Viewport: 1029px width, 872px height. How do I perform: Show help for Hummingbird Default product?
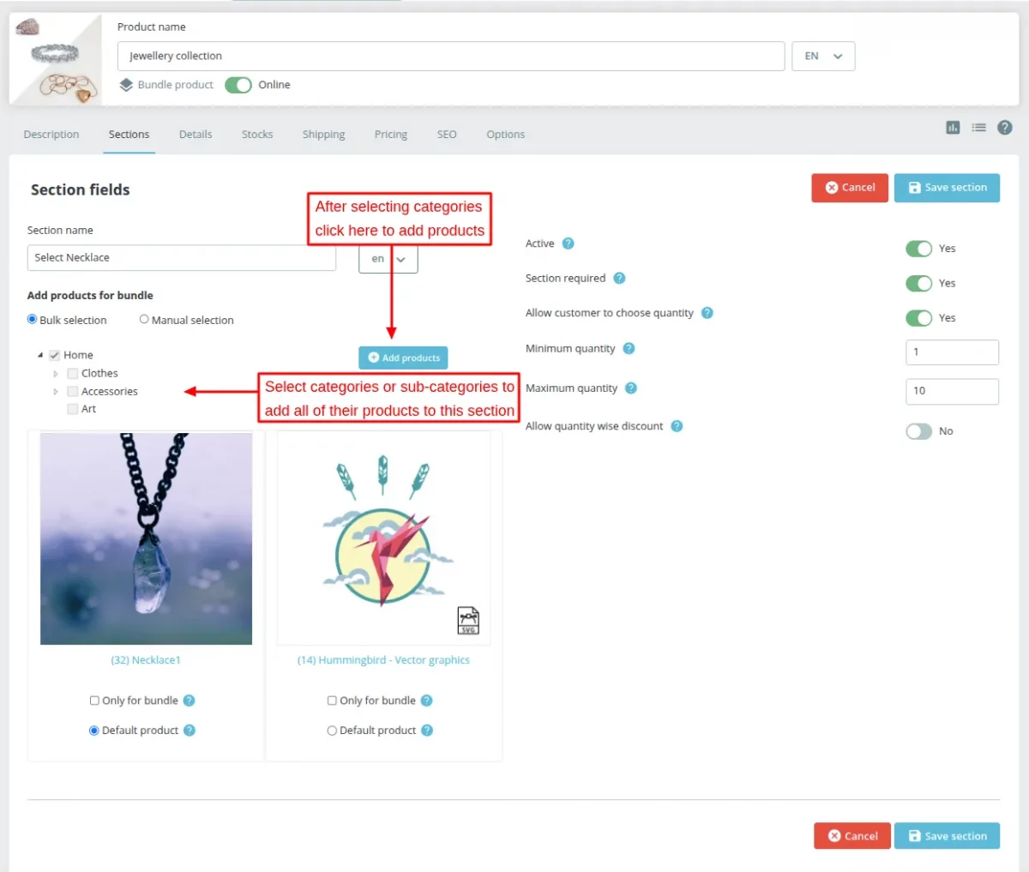click(427, 731)
